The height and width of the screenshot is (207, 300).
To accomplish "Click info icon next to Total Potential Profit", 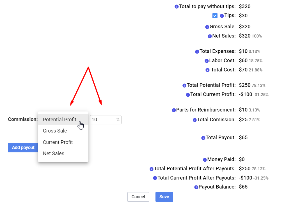I will [x=184, y=85].
